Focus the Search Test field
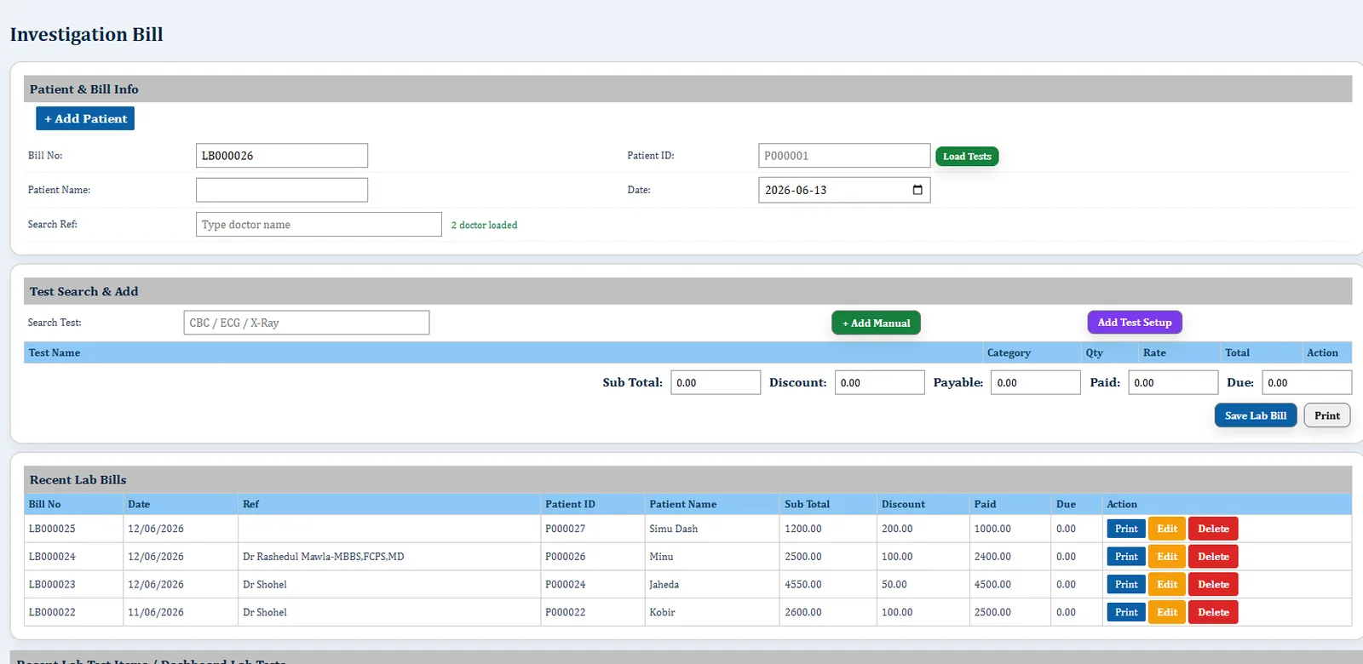Viewport: 1363px width, 664px height. (307, 323)
